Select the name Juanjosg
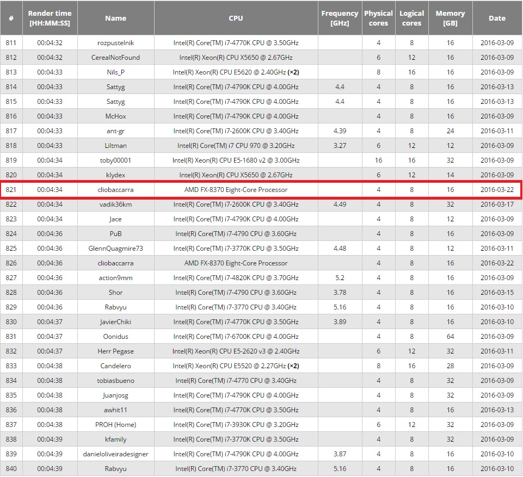This screenshot has width=523, height=477. click(115, 395)
